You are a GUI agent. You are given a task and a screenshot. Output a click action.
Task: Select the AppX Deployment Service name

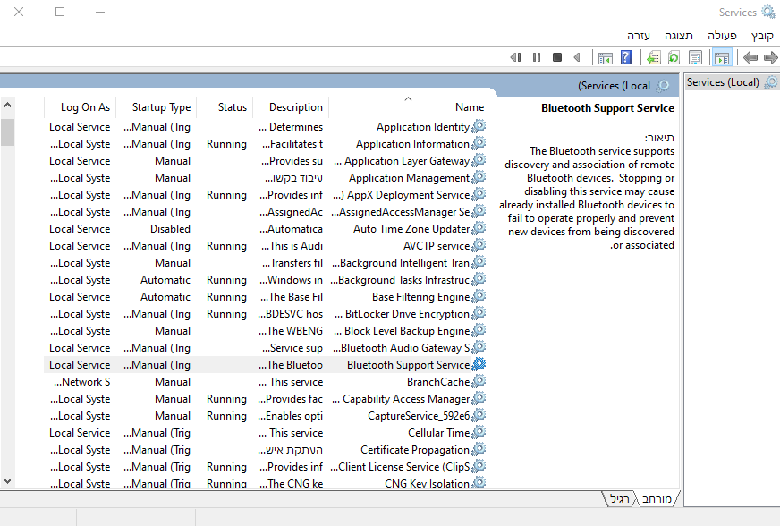coord(402,195)
